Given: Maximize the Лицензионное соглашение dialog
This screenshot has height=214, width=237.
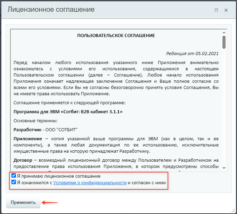Looking at the screenshot, I should tap(216, 10).
